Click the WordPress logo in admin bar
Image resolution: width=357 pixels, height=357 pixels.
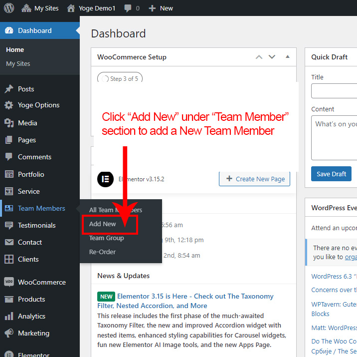pos(9,8)
